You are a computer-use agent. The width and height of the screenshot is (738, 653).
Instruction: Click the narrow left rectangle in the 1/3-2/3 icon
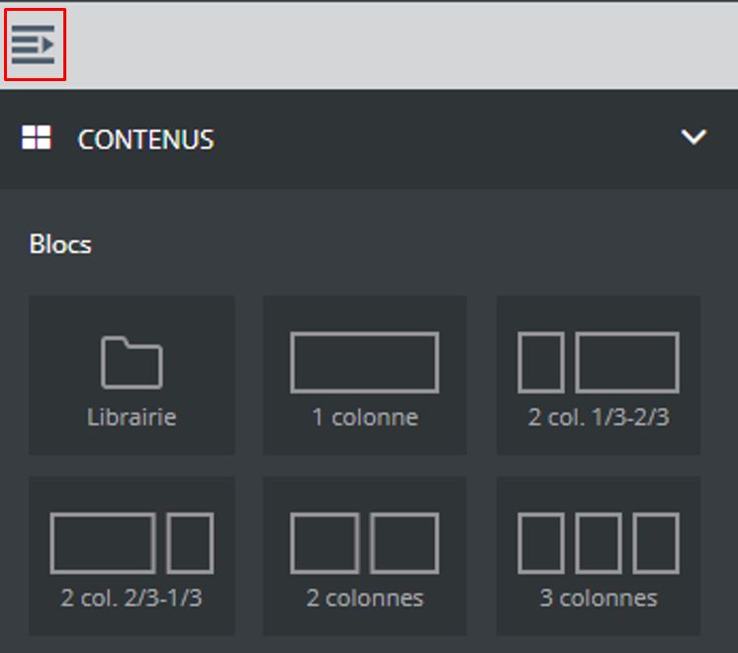click(541, 362)
